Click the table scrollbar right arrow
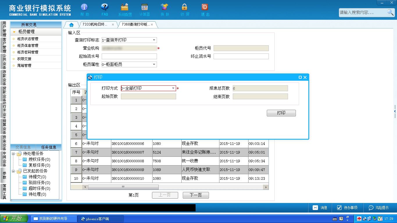 coord(266,187)
